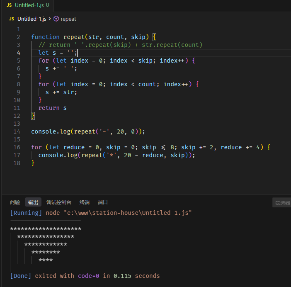The width and height of the screenshot is (291, 287).
Task: Switch to the 问题 panel tab
Action: pos(15,202)
